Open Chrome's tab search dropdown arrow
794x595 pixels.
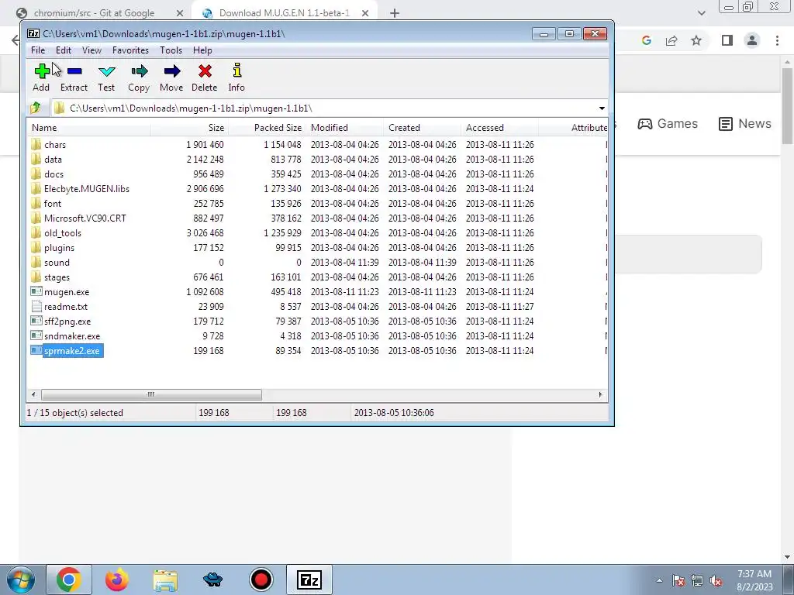(701, 13)
